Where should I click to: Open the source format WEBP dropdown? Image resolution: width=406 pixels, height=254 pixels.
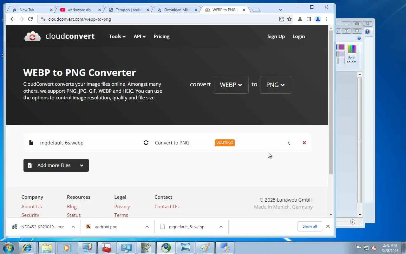231,85
